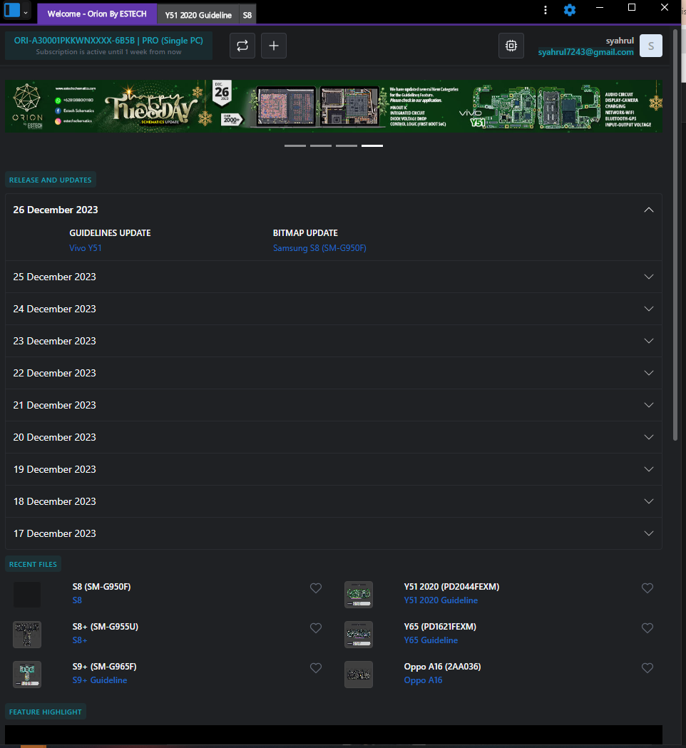Open the Samsung S8 (SM-G950F) bitmap link
686x748 pixels.
319,248
